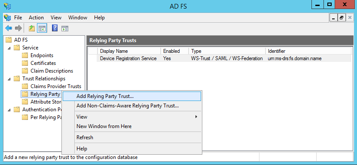357x165 pixels.
Task: Collapse the Authentication Policies node
Action: [9, 110]
